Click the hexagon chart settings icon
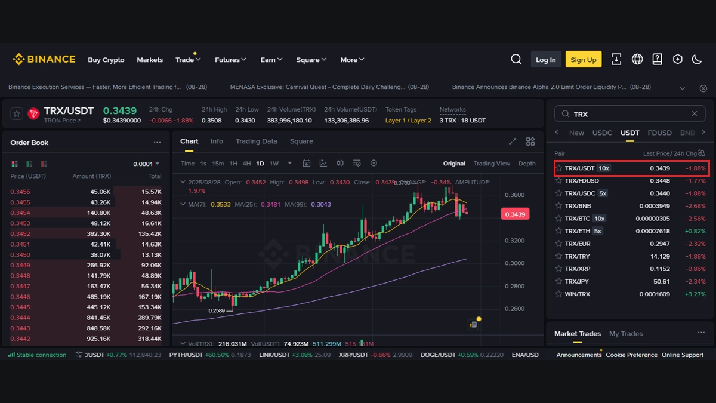This screenshot has width=716, height=403. coord(374,163)
